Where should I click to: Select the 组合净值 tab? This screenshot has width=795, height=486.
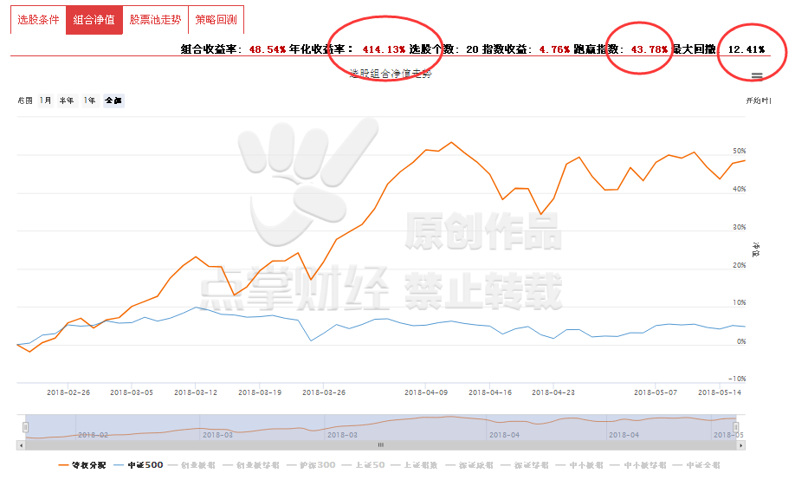click(x=94, y=20)
